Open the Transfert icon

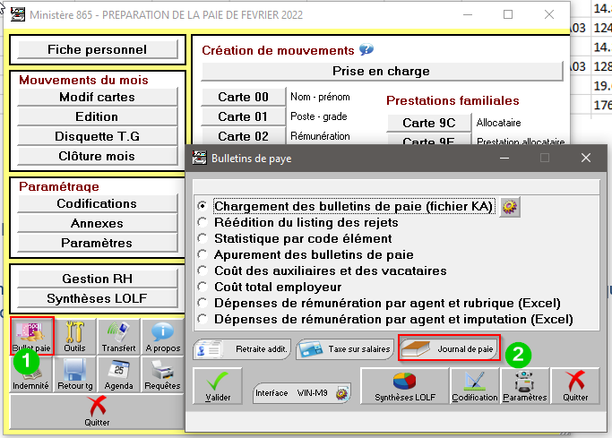(118, 337)
